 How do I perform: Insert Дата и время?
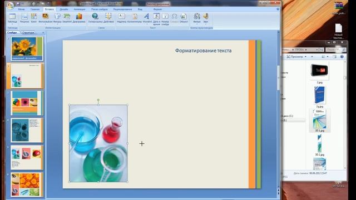pos(156,19)
